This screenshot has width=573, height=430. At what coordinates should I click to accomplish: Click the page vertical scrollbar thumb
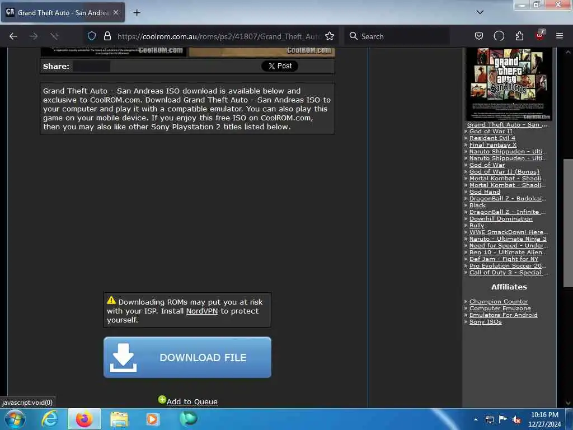coord(568,223)
